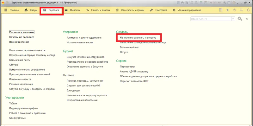This screenshot has height=126, width=253.
Task: Click the printer icon in title bar
Action: click(182, 3)
